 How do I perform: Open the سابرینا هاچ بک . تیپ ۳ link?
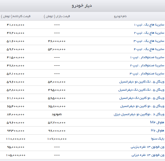point(149,41)
